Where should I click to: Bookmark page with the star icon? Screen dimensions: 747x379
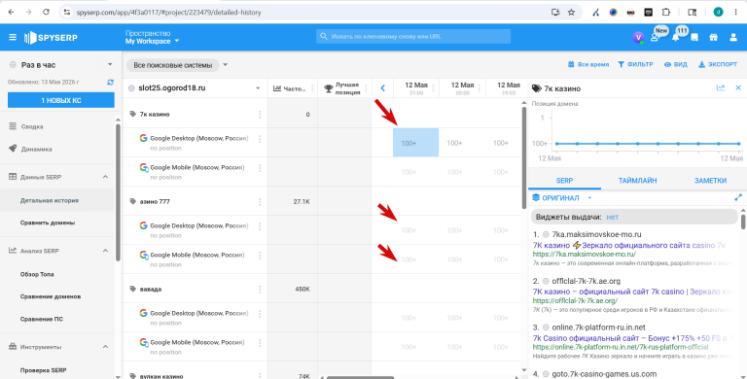(571, 12)
